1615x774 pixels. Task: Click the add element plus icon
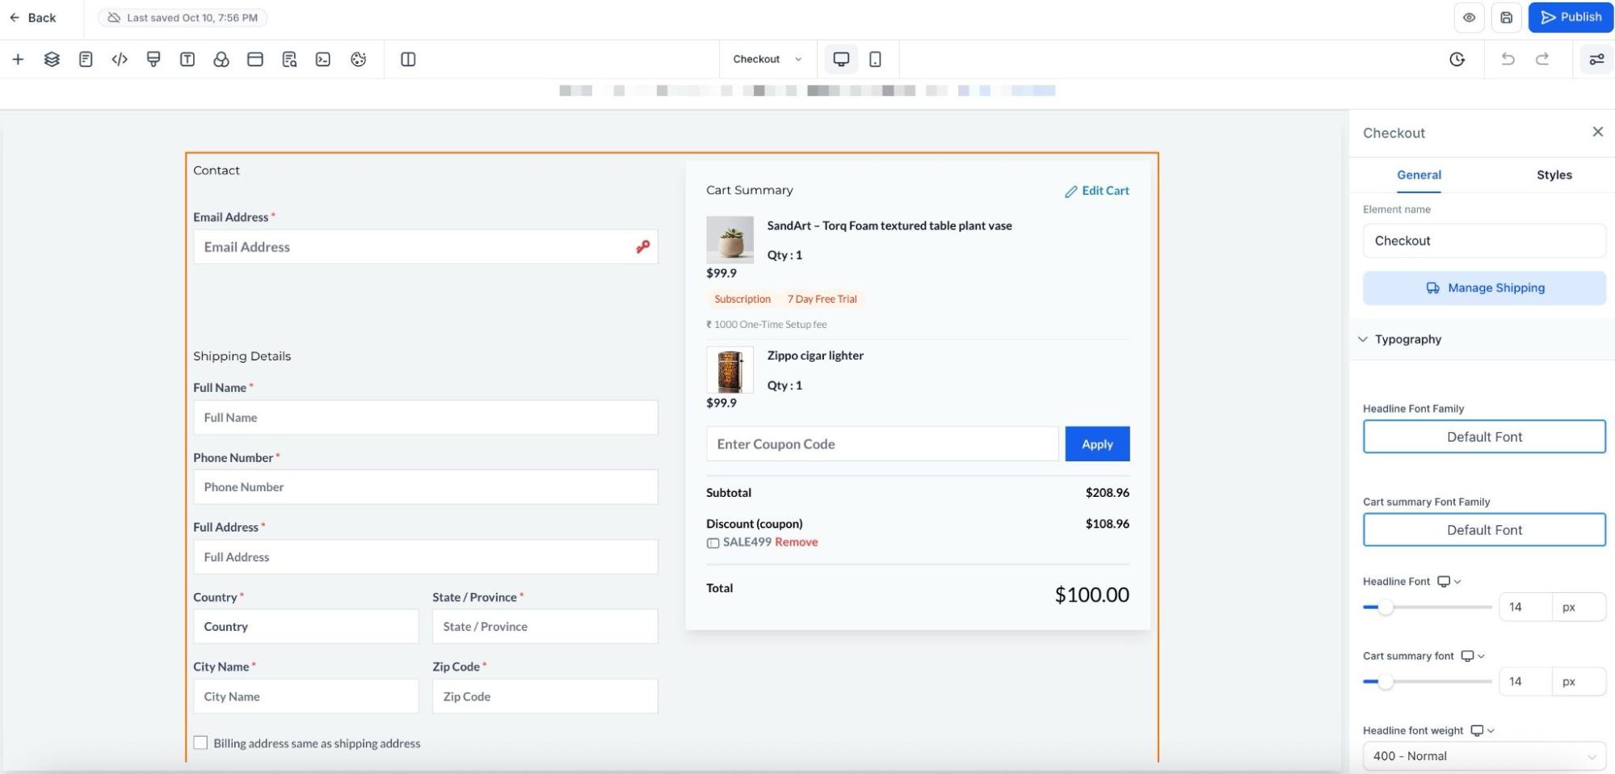18,59
